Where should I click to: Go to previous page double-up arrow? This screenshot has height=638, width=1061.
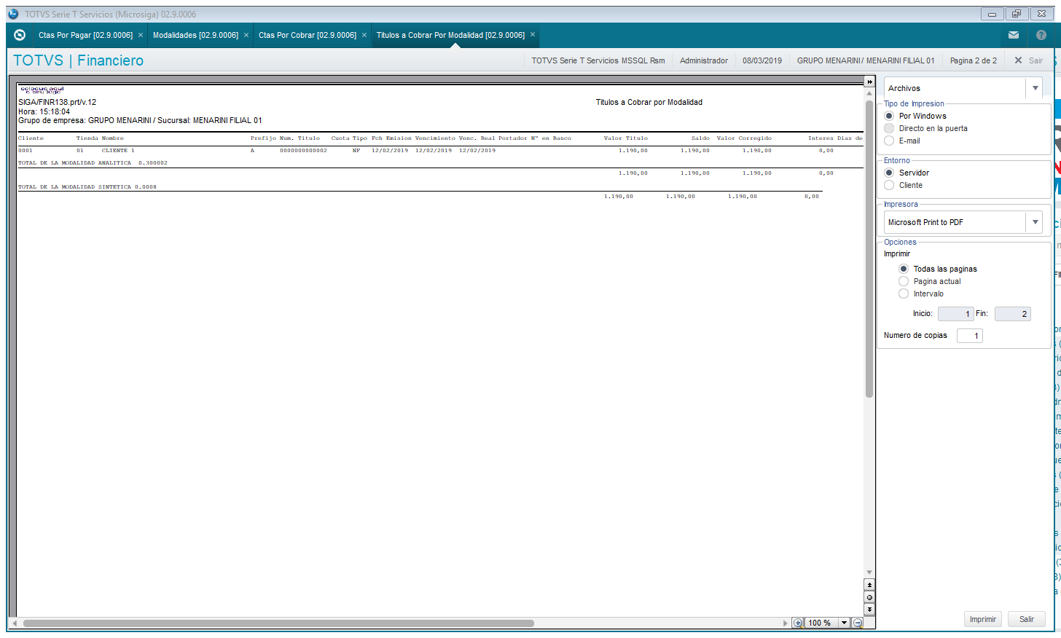pyautogui.click(x=869, y=585)
